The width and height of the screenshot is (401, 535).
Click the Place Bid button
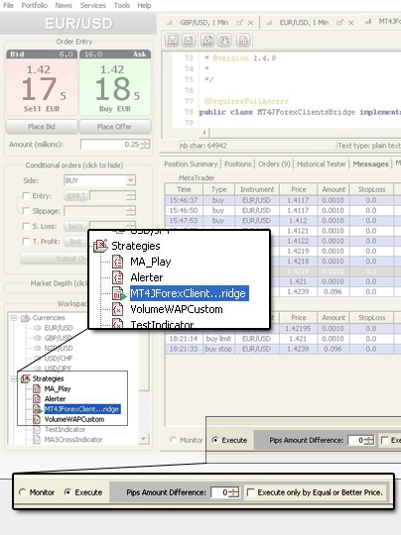[42, 127]
